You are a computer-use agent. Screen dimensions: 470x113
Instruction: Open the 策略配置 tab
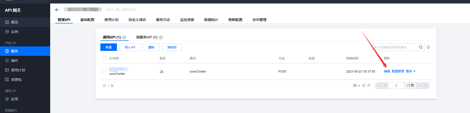click(235, 20)
